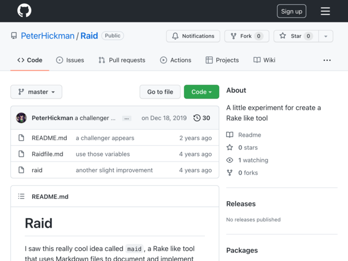View the 30 commits history
The width and height of the screenshot is (348, 261).
[x=202, y=118]
